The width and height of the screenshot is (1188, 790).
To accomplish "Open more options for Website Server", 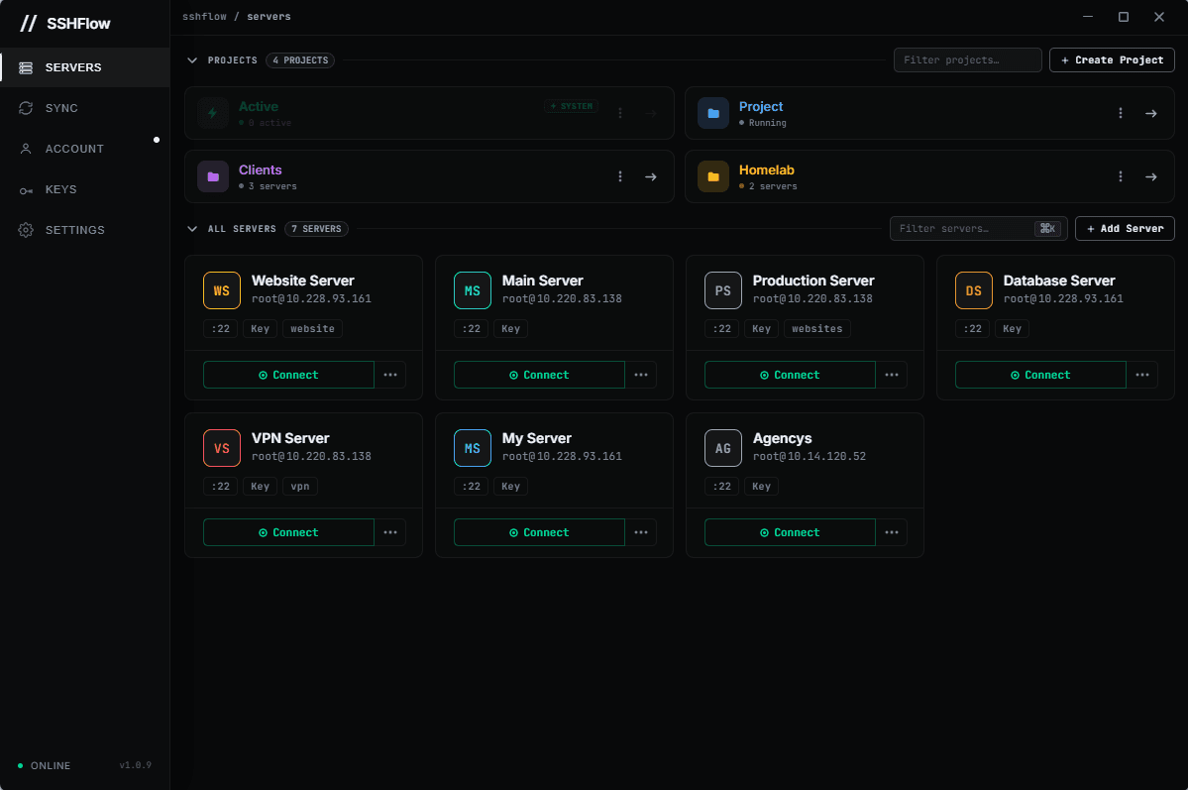I will (390, 375).
